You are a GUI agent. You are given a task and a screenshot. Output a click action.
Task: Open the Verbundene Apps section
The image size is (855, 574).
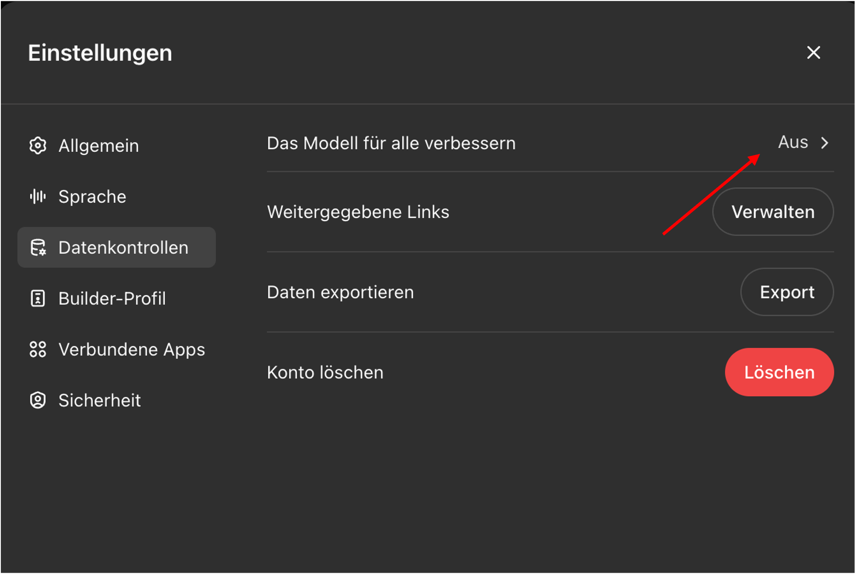(132, 349)
